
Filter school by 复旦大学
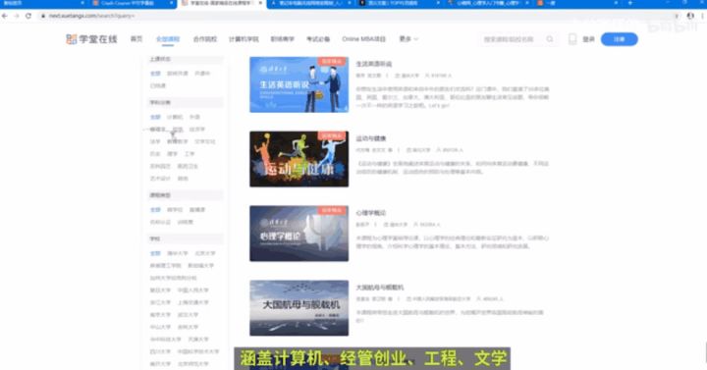coord(160,291)
